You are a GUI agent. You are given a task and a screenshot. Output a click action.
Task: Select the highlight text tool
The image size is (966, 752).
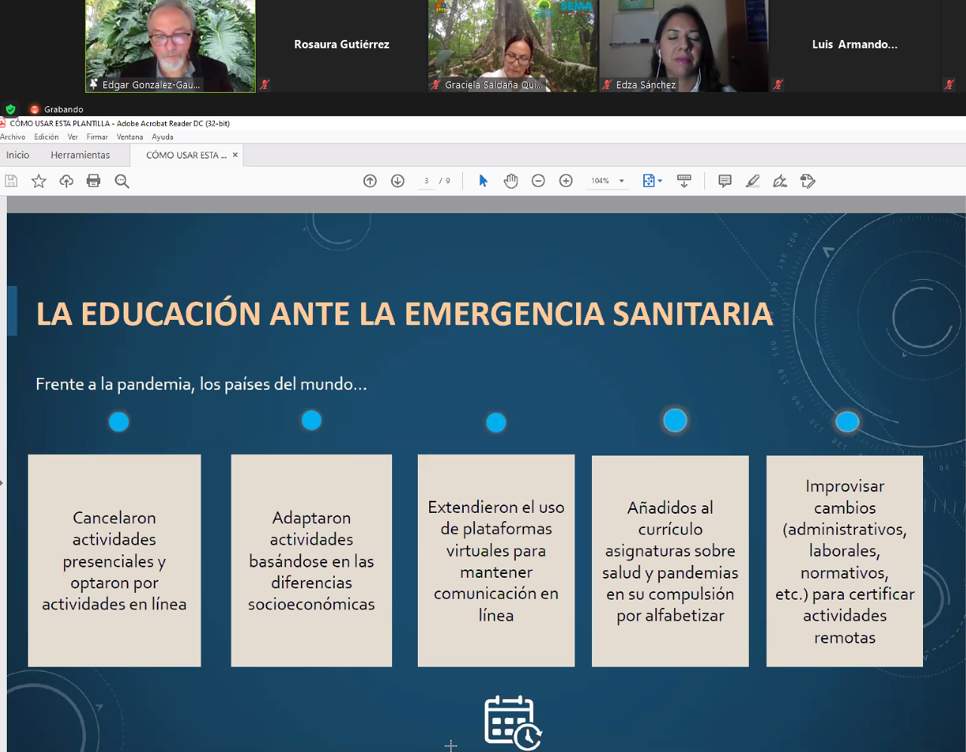(x=753, y=181)
